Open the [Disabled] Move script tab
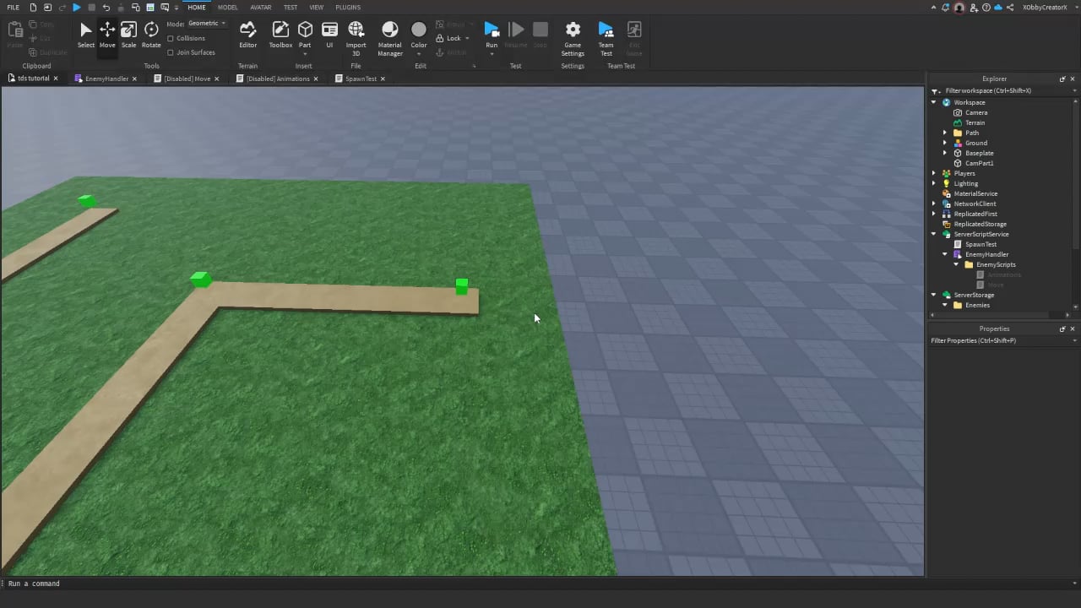This screenshot has width=1081, height=608. pyautogui.click(x=187, y=79)
